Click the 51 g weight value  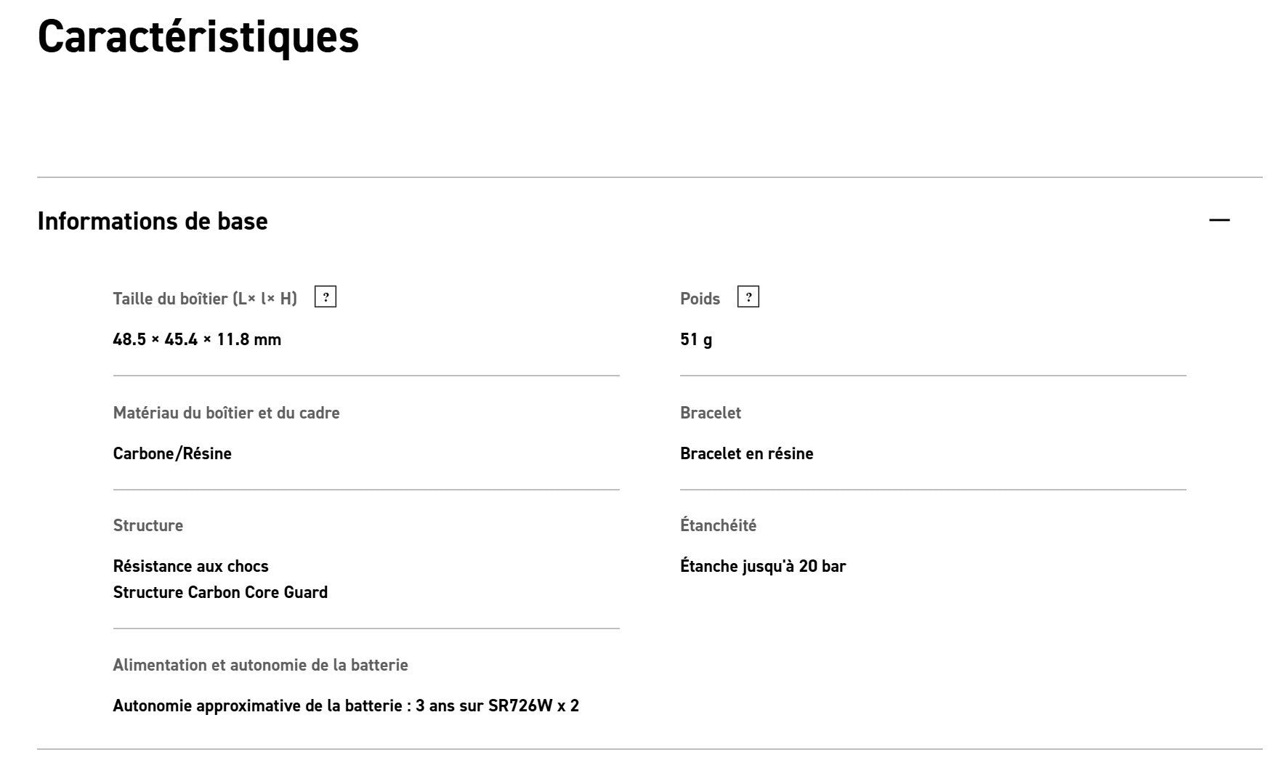pos(696,339)
